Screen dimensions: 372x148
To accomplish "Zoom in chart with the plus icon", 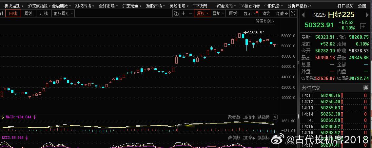I will coord(184,13).
